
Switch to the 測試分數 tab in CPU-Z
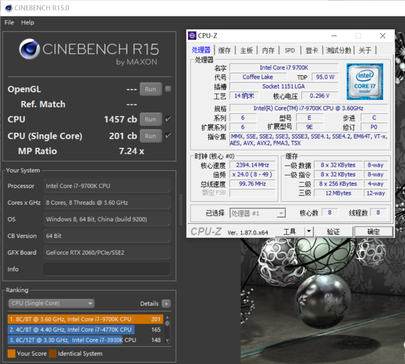point(339,50)
